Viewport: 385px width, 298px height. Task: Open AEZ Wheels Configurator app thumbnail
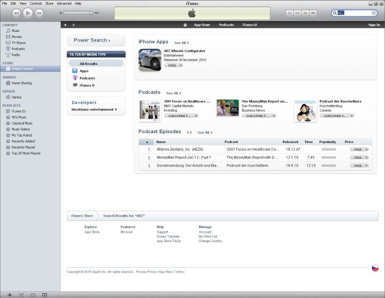click(x=150, y=60)
